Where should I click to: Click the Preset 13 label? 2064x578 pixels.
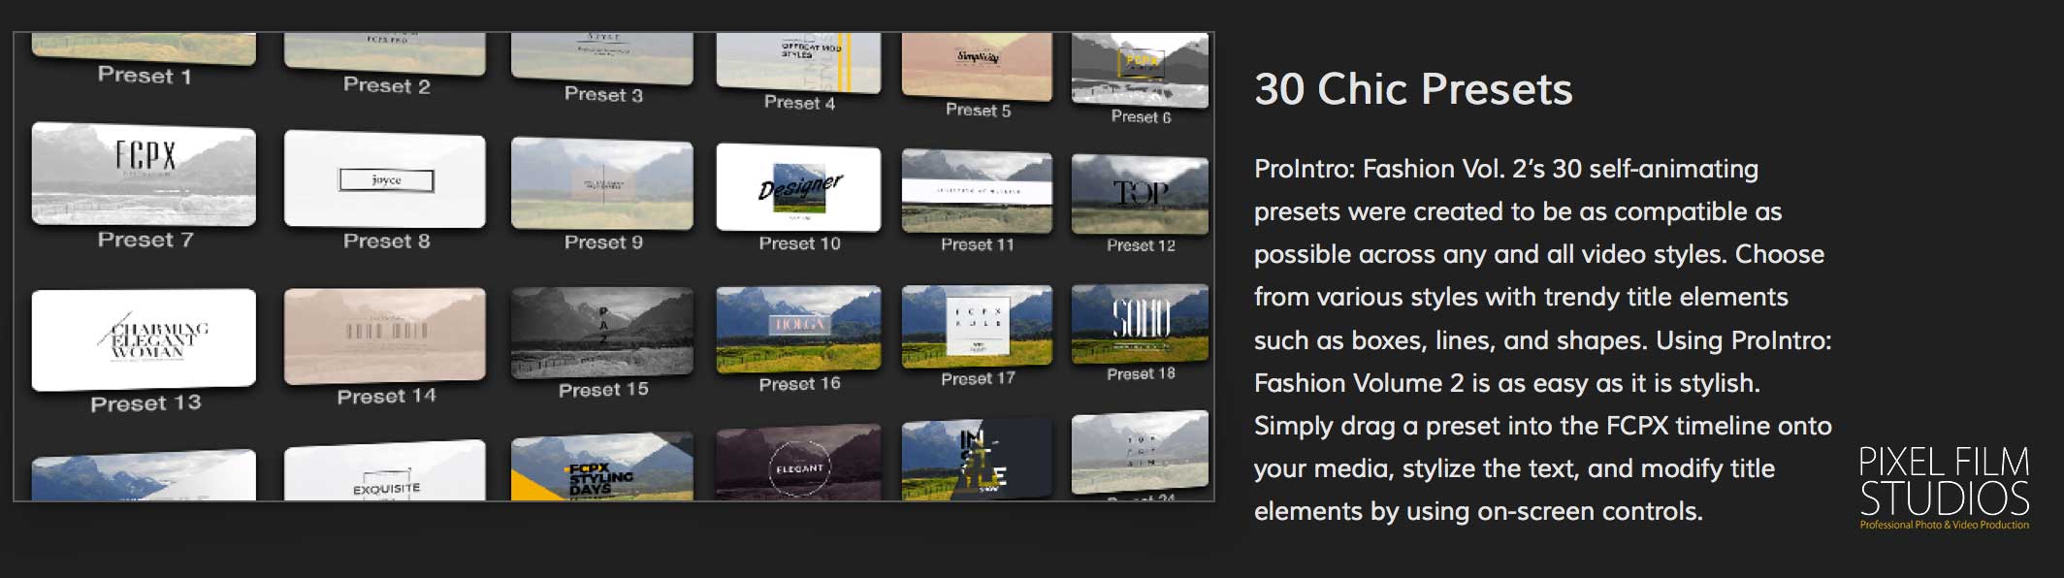[145, 403]
